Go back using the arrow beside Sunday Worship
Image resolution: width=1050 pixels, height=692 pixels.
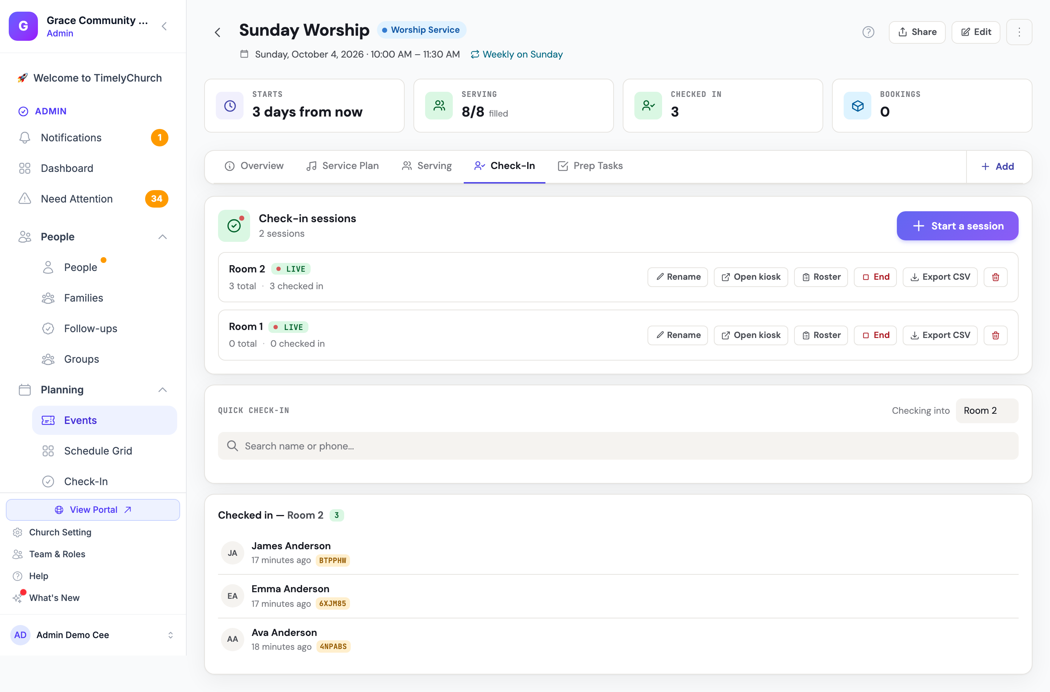point(217,32)
